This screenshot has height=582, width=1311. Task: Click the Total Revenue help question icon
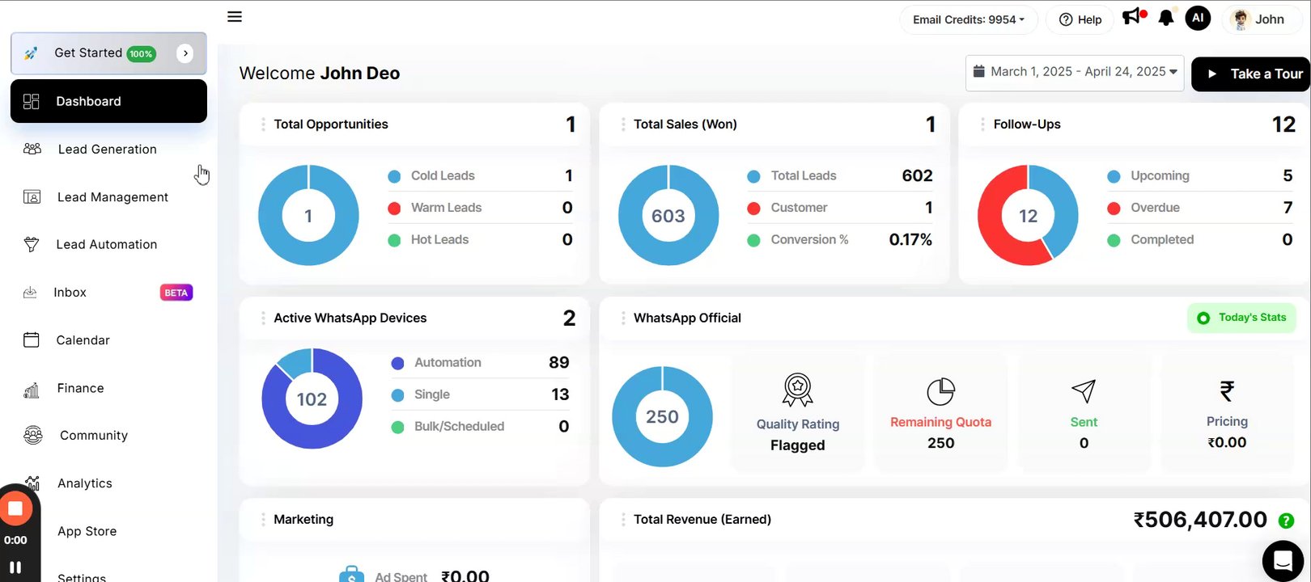point(1286,521)
